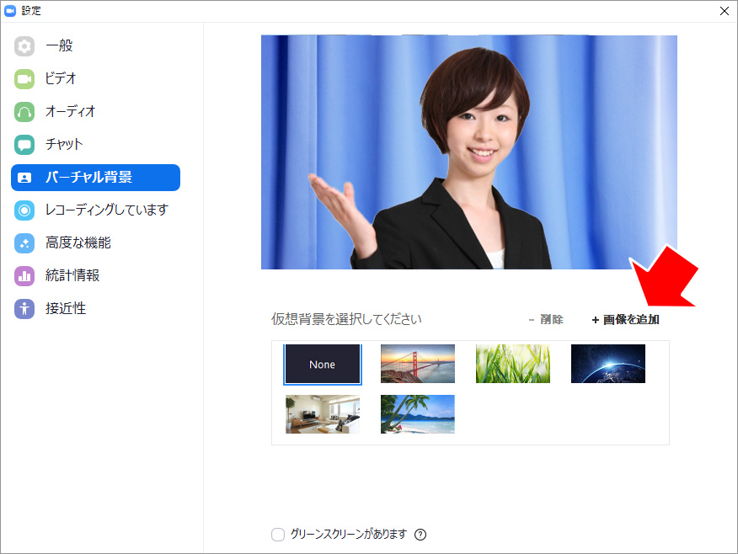Open the ビデオ settings label
This screenshot has width=738, height=554.
click(x=61, y=79)
